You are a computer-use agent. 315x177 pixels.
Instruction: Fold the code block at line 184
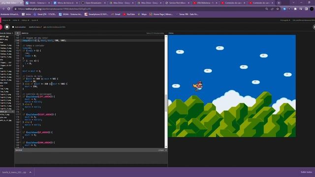pos(20,132)
